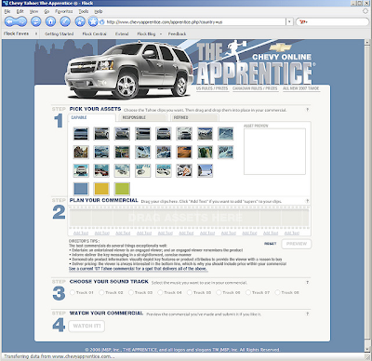
Task: Click the star favorites icon beside address bar
Action: [93, 21]
